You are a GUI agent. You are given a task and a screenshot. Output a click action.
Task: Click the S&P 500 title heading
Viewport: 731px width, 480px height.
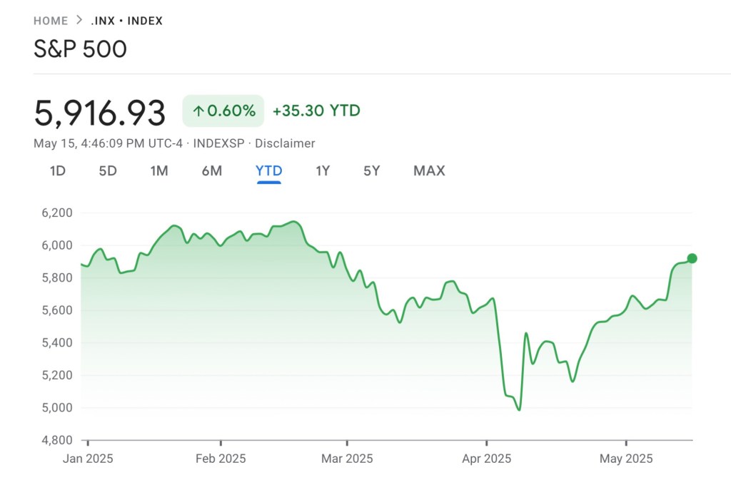[80, 49]
